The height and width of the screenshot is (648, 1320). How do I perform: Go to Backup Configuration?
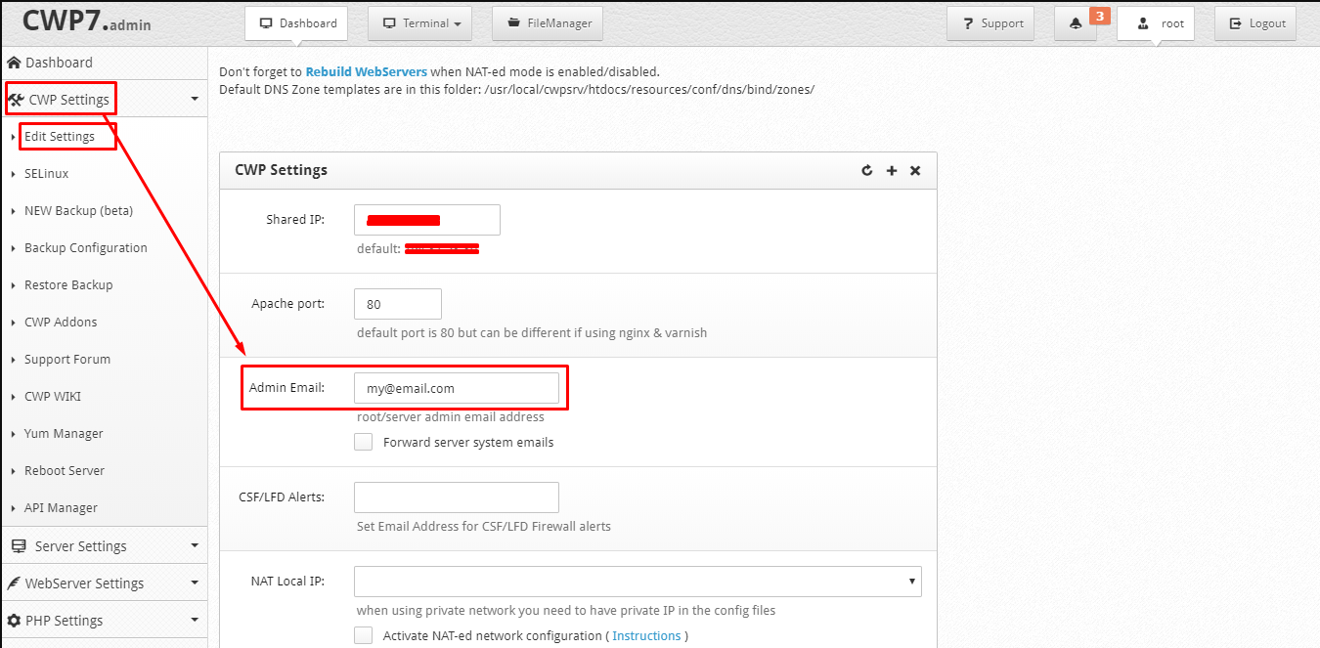86,248
